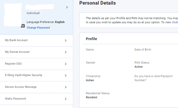Image resolution: width=178 pixels, height=108 pixels.
Task: Open the profile name chevron arrow
Action: [x=67, y=7]
